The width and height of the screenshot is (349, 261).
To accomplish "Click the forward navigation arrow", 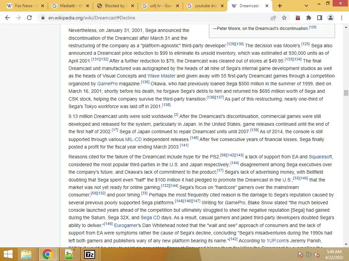I will pyautogui.click(x=18, y=18).
